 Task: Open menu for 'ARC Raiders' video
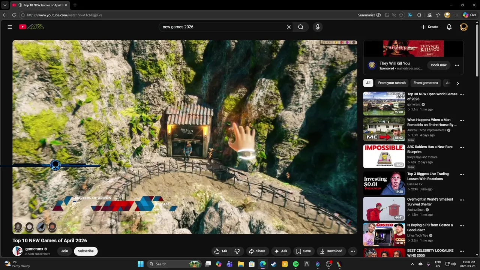(462, 148)
